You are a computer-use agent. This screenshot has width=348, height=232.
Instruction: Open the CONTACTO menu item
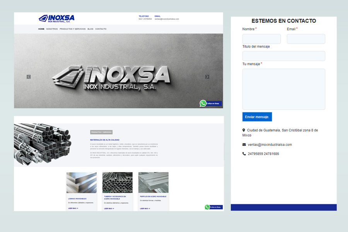point(101,29)
